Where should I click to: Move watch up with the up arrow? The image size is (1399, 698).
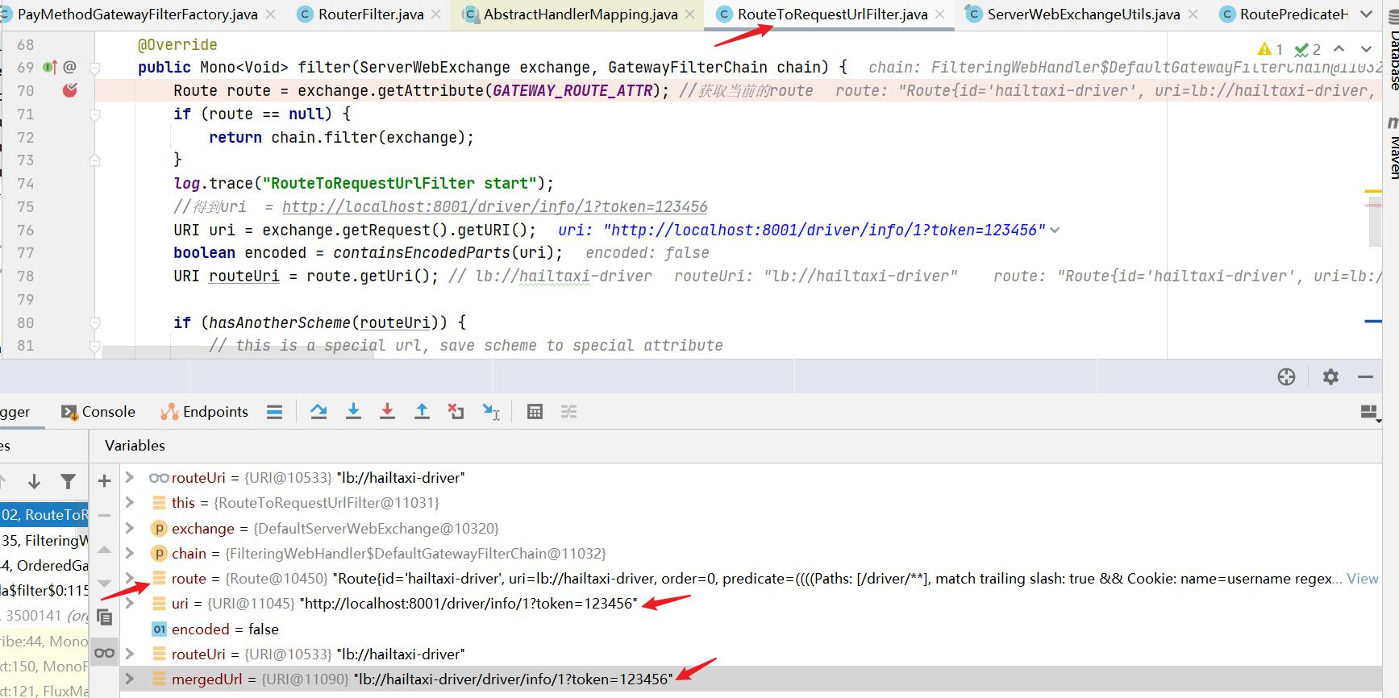pos(104,550)
